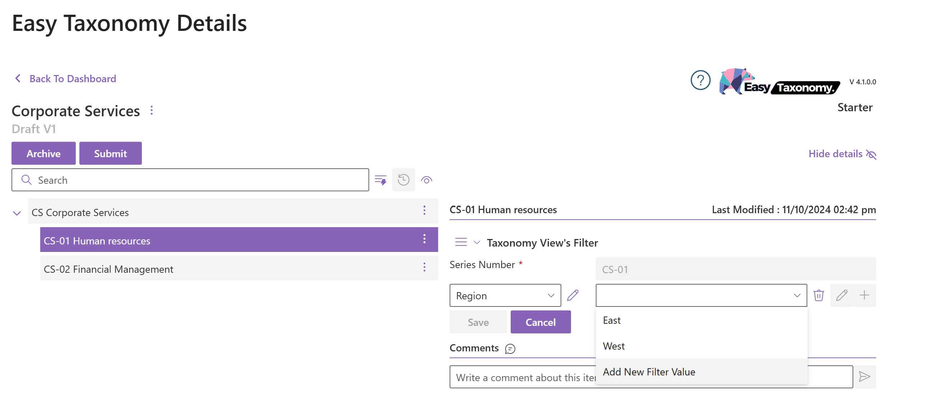The image size is (933, 412).
Task: Click the plus icon to add a filter
Action: [864, 295]
